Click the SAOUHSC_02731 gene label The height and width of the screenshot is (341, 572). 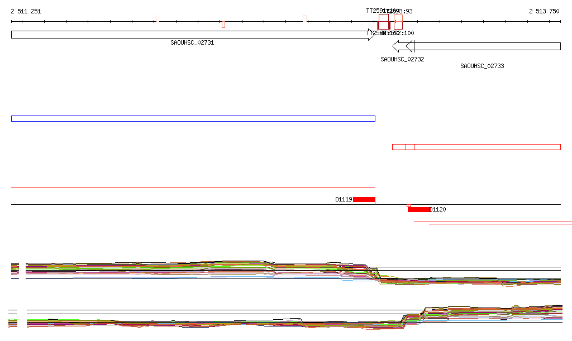[192, 42]
